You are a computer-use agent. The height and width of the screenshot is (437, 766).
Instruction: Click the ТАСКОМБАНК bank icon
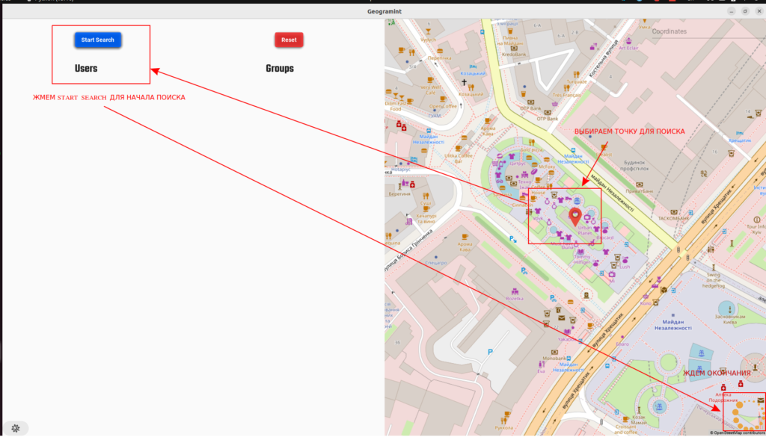674,212
